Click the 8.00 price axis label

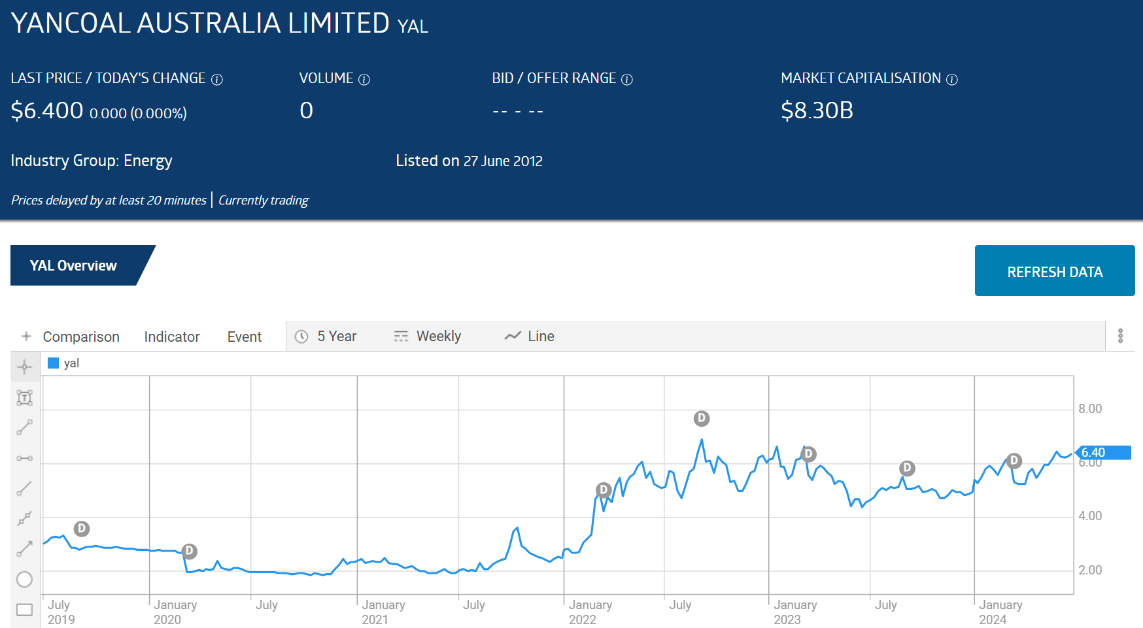(x=1090, y=408)
